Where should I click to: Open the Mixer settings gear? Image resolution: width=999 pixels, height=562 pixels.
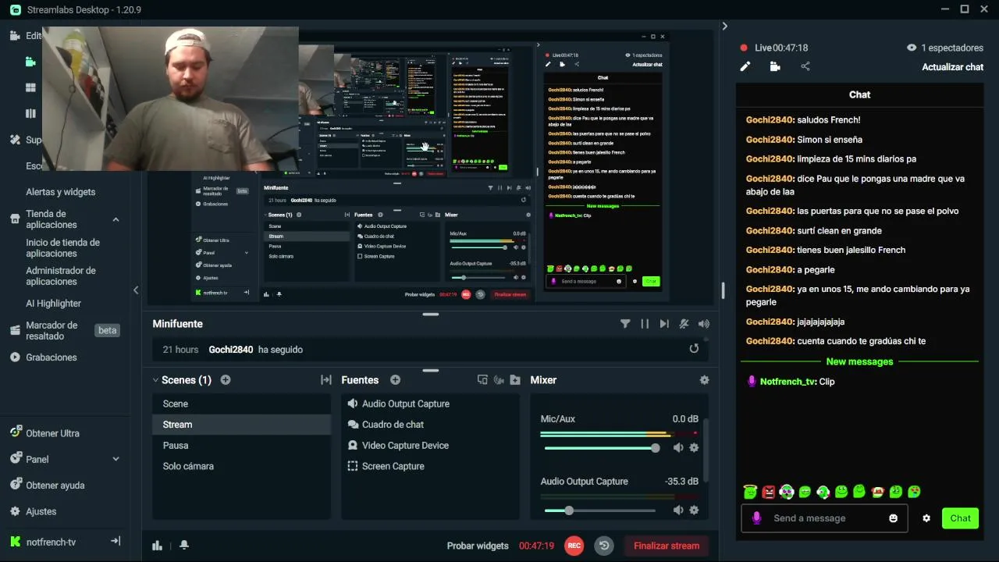click(704, 380)
